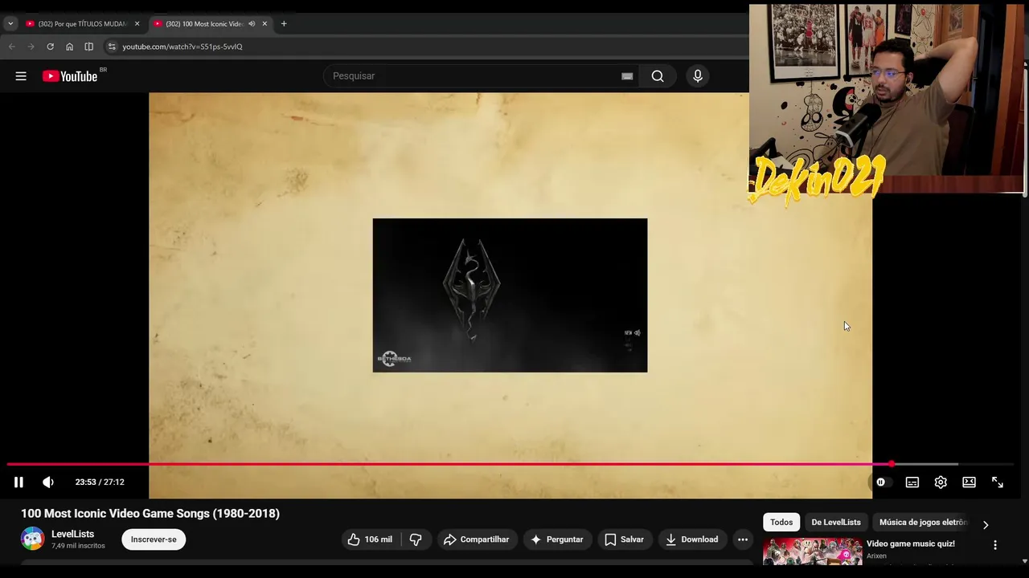Select the Todos filter chip
Screen dimensions: 1029x578
click(x=781, y=522)
